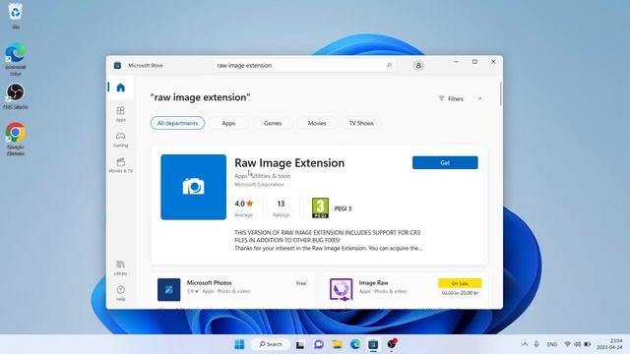This screenshot has height=354, width=630.
Task: Open the network tray icon
Action: pyautogui.click(x=567, y=344)
